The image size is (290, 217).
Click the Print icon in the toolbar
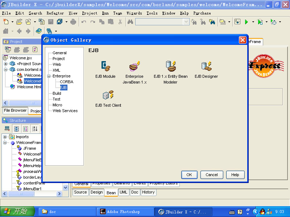pos(74,22)
